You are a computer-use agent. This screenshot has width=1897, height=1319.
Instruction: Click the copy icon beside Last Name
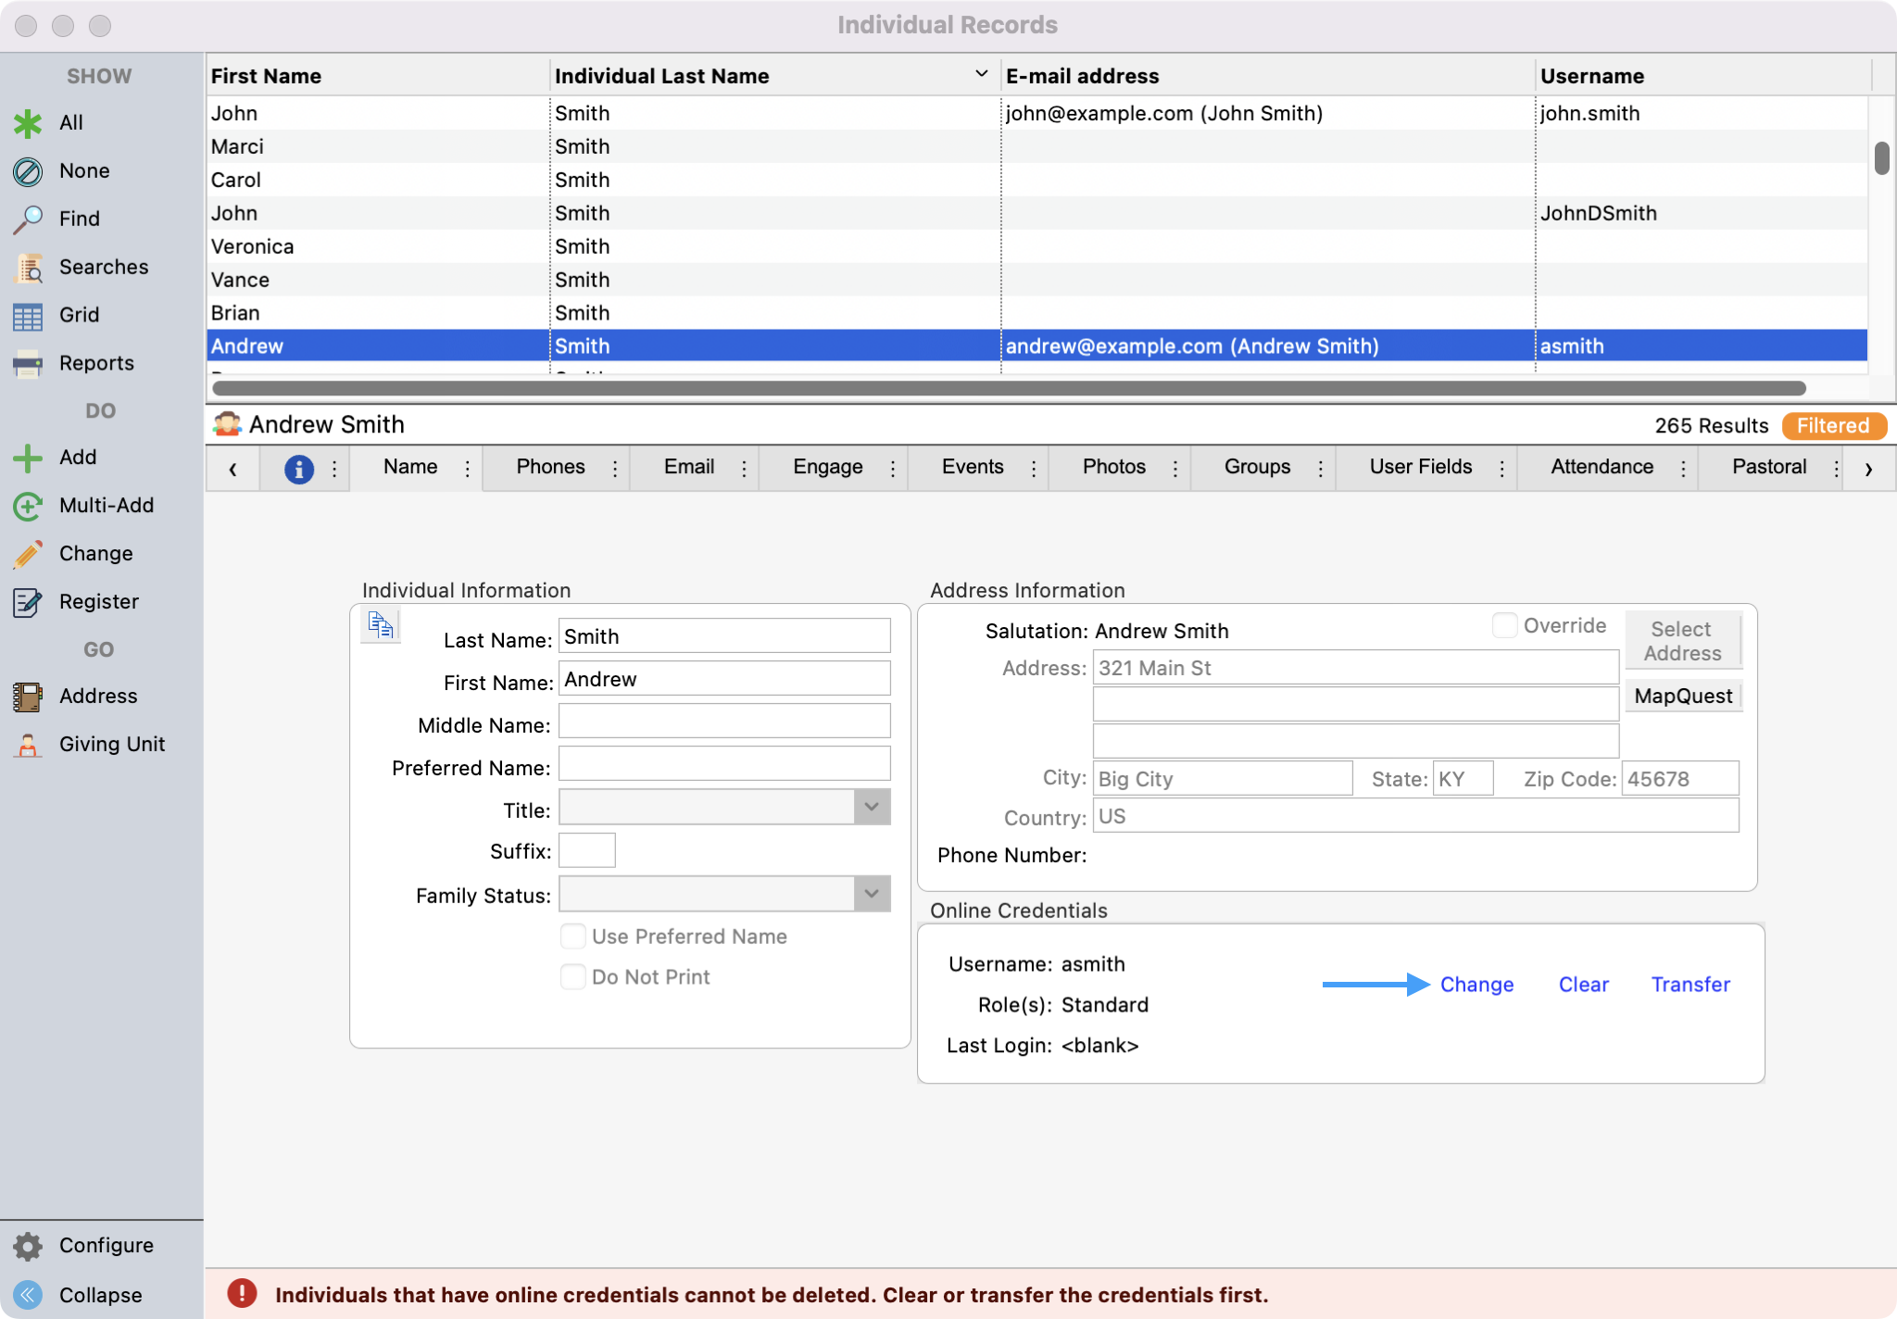381,625
